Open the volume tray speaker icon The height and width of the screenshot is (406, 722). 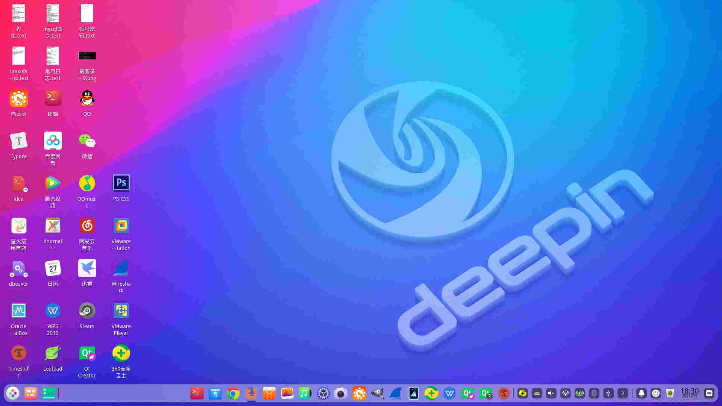[x=551, y=393]
